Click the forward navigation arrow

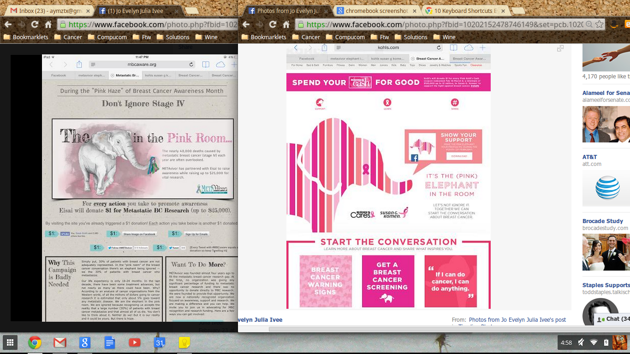[259, 25]
